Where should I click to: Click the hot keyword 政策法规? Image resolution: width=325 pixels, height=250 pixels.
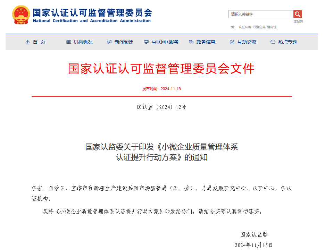coord(259,27)
